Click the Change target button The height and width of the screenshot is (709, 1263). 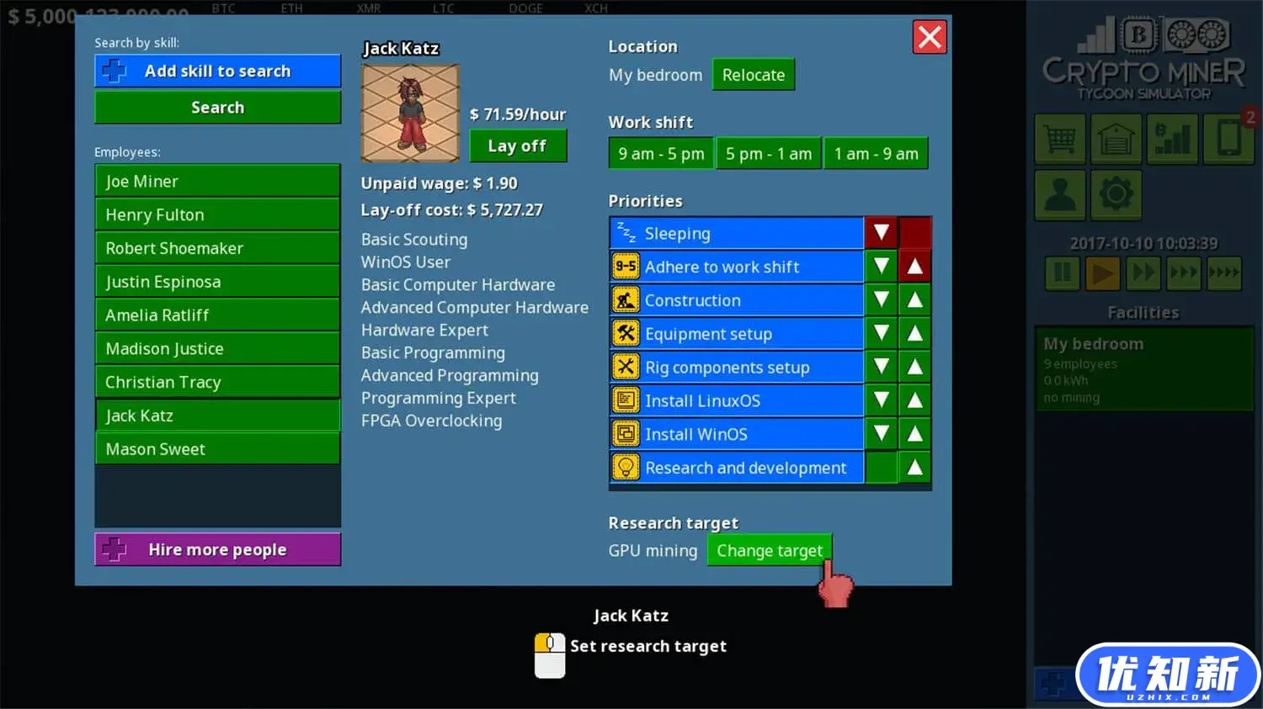point(769,551)
